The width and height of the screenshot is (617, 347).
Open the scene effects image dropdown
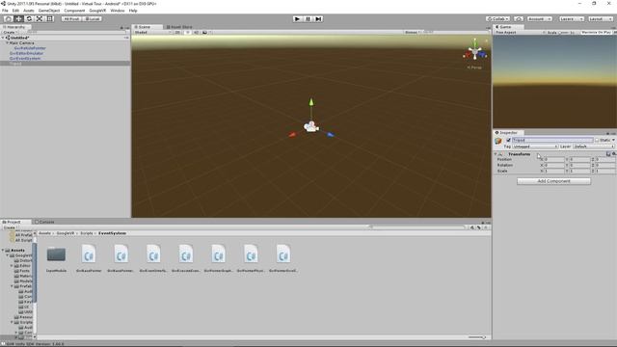[206, 32]
